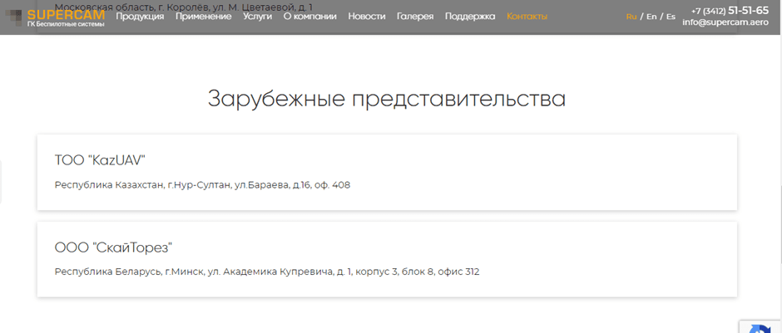Click the SUPERCAM logo

tap(55, 17)
